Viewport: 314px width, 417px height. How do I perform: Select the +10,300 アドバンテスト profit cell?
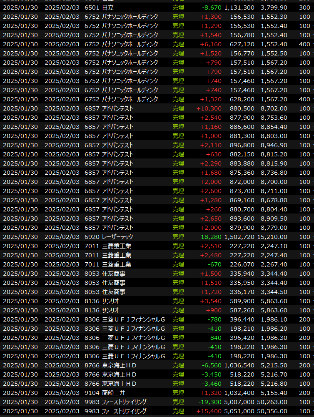pyautogui.click(x=209, y=108)
